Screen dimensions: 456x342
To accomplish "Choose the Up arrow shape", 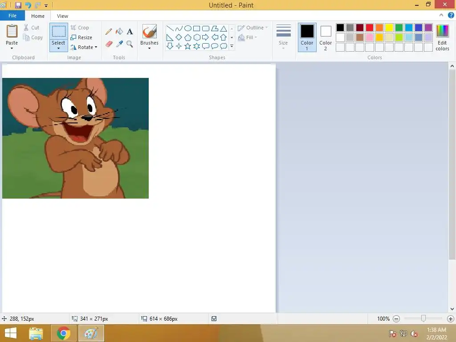I will (224, 37).
